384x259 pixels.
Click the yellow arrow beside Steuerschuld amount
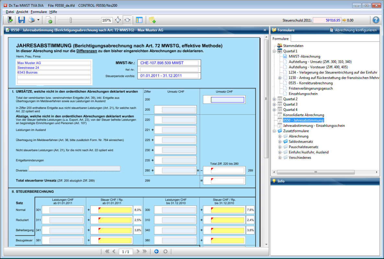point(344,20)
